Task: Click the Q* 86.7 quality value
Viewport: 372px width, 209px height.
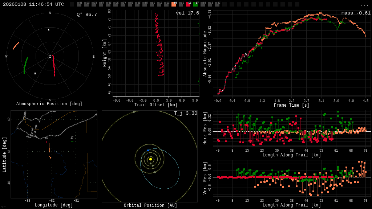Action: point(86,15)
